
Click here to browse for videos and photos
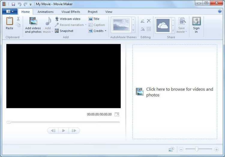(x=175, y=92)
